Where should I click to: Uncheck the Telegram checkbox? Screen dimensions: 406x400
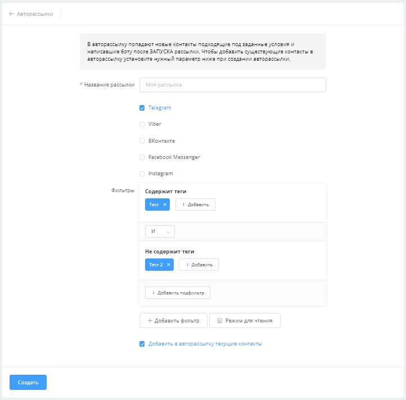[142, 108]
